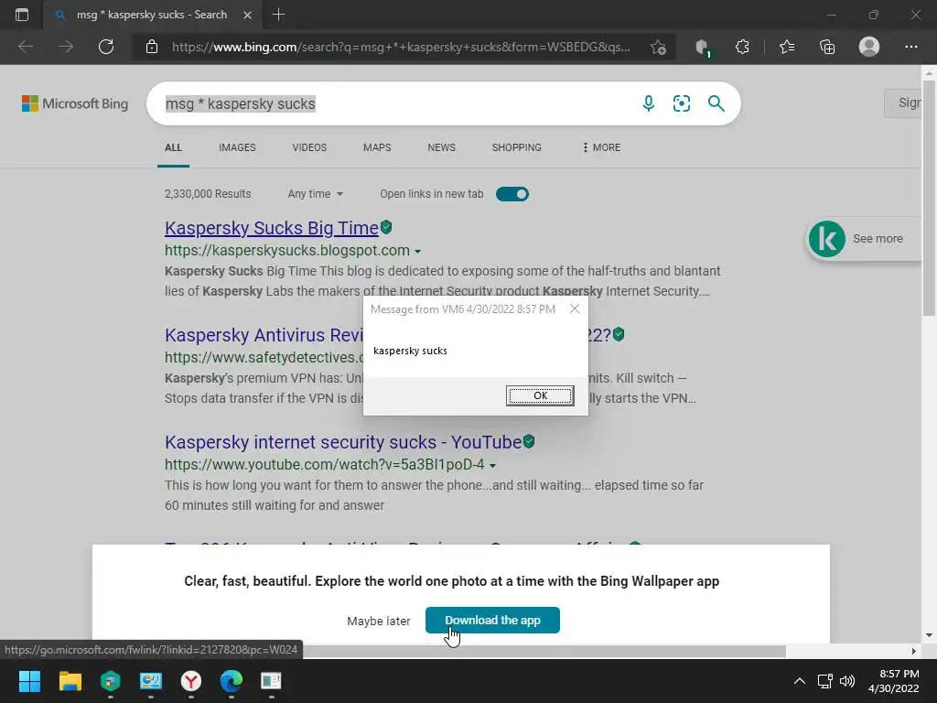Toggle Open links in new tab switch
Screen dimensions: 937x703
[x=512, y=194]
